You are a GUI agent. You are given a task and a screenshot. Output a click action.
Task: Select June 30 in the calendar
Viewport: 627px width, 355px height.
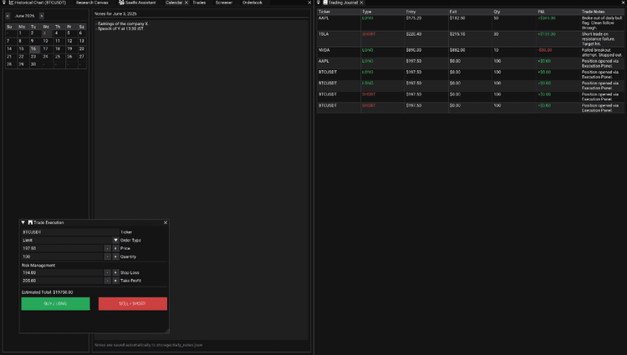33,64
